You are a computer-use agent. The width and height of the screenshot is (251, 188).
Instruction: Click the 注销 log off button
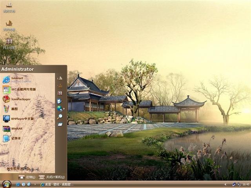(27, 177)
